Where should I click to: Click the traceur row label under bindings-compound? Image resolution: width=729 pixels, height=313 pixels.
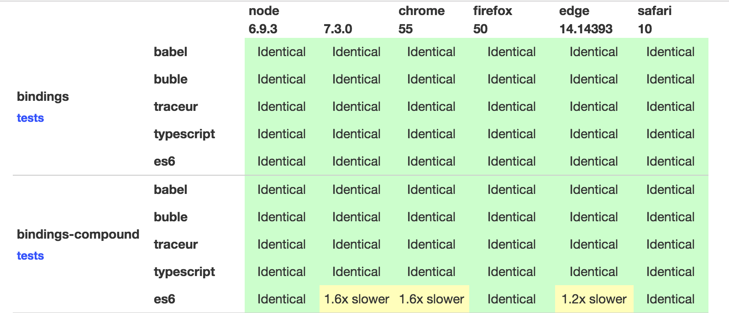[x=176, y=245]
